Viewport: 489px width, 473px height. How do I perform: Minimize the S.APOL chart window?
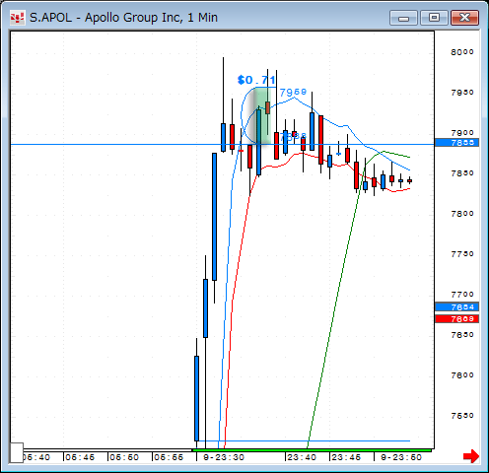[x=403, y=18]
